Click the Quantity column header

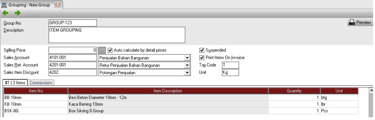(294, 91)
